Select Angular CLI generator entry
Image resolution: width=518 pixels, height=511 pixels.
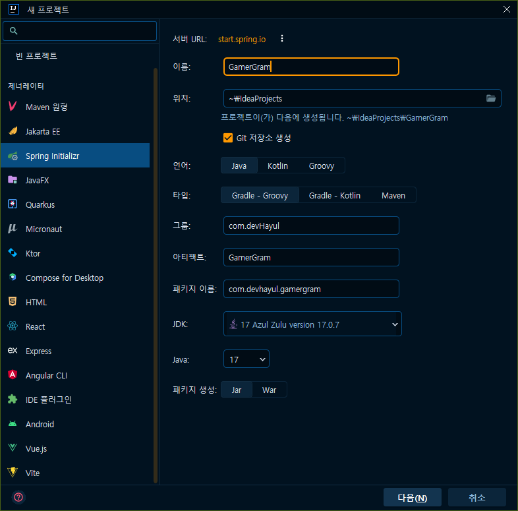pyautogui.click(x=75, y=375)
